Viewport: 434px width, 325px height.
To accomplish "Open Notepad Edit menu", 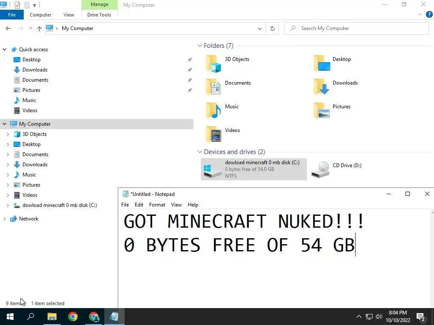I will [139, 205].
